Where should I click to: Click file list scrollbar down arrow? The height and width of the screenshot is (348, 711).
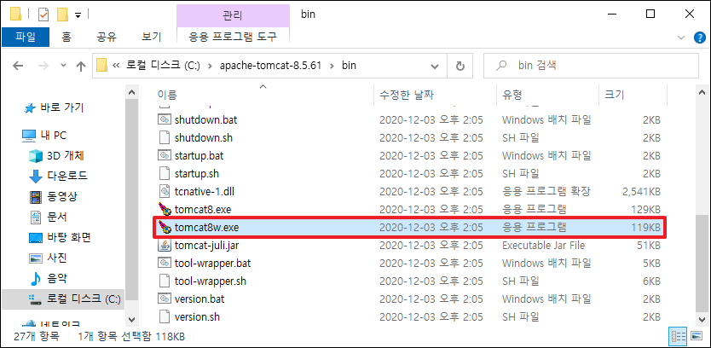coord(702,319)
